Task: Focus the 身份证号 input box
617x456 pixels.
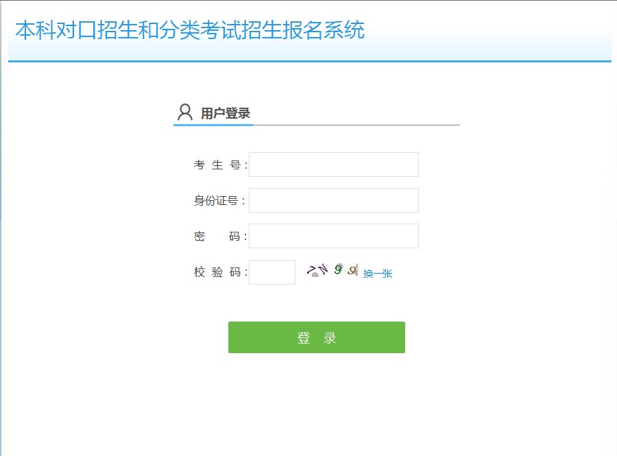Action: pyautogui.click(x=333, y=200)
